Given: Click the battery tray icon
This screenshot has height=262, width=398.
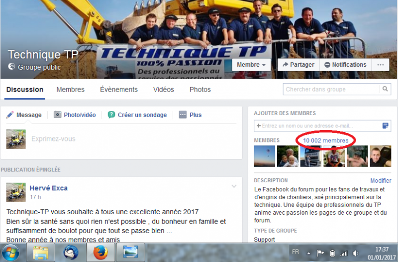Looking at the screenshot, I should coord(332,253).
